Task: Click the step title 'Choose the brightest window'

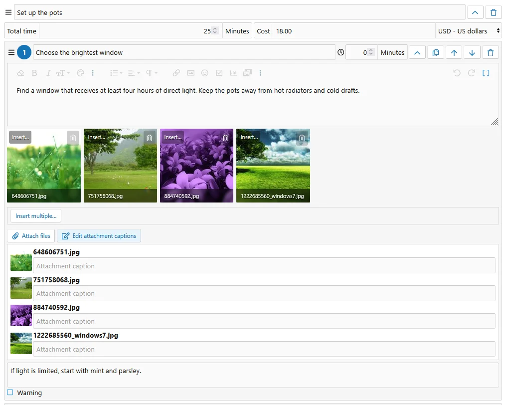Action: click(x=184, y=52)
